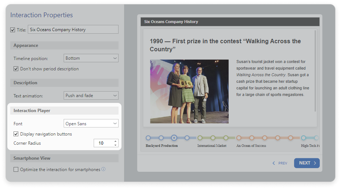
Task: Uncheck Don't show period description
Action: 16,68
